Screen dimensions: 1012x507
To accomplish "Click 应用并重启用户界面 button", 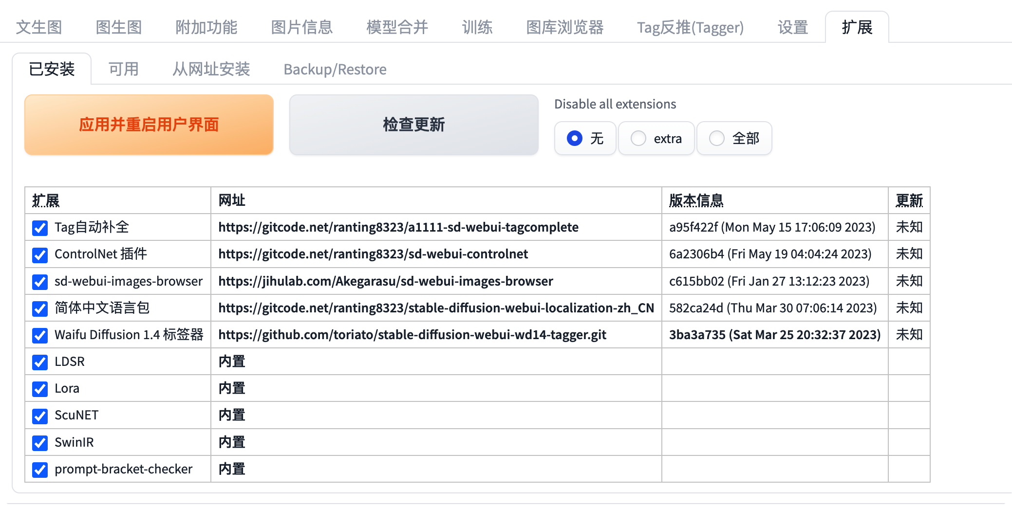I will (149, 125).
